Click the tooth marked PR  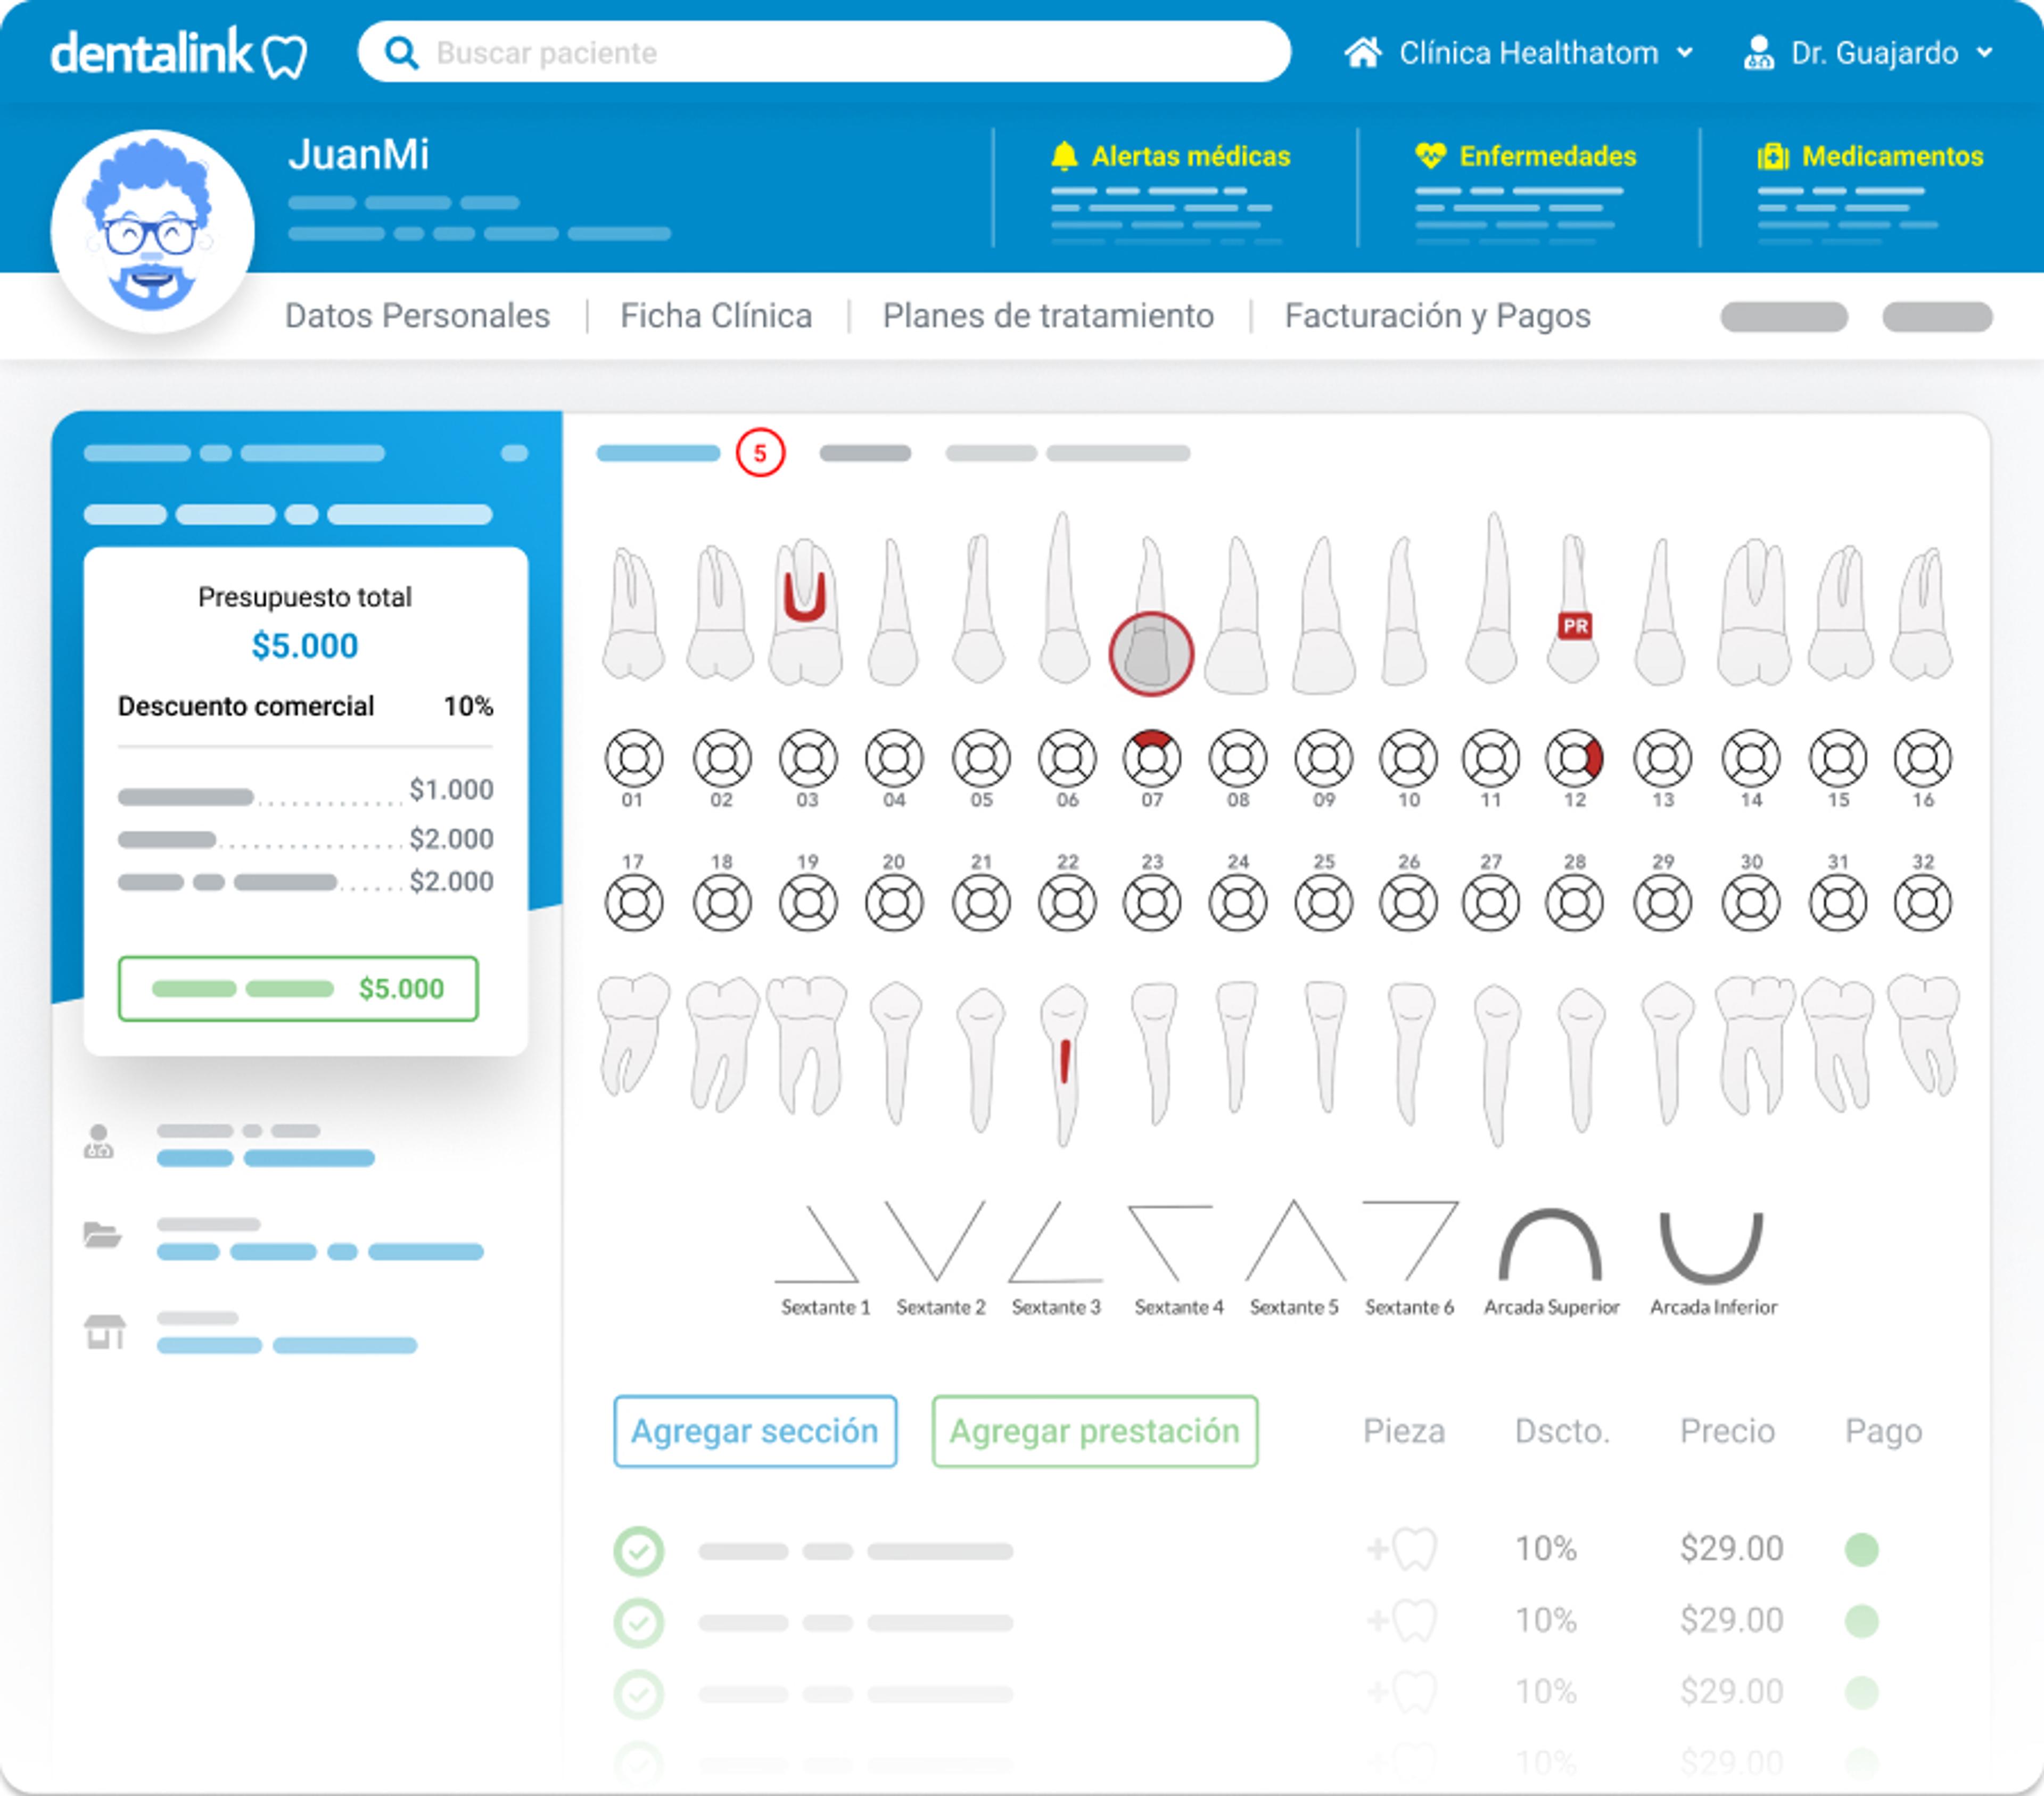tap(1574, 608)
